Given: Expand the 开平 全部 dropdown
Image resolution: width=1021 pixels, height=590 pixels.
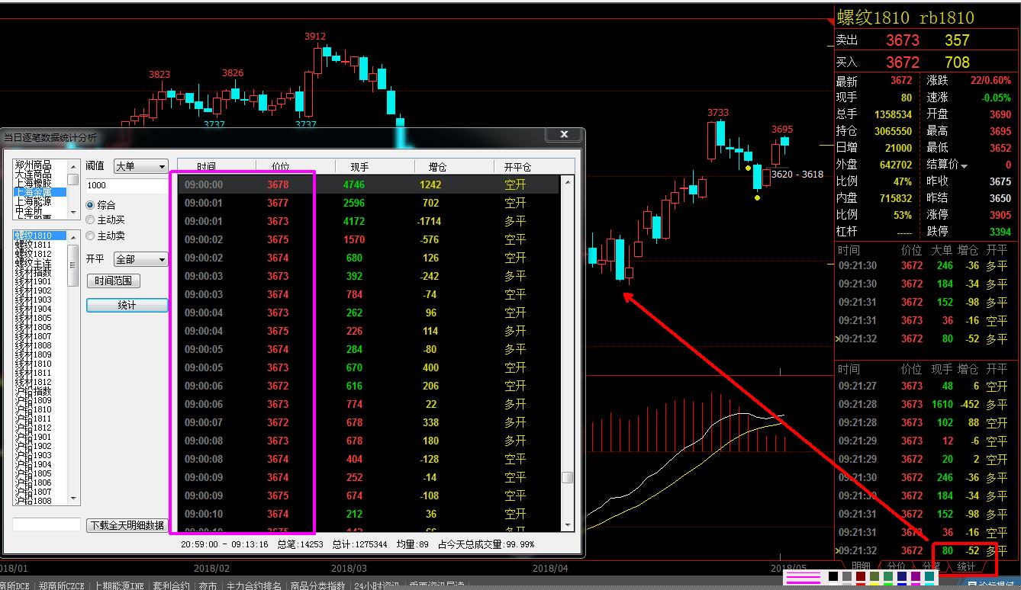Looking at the screenshot, I should click(140, 260).
